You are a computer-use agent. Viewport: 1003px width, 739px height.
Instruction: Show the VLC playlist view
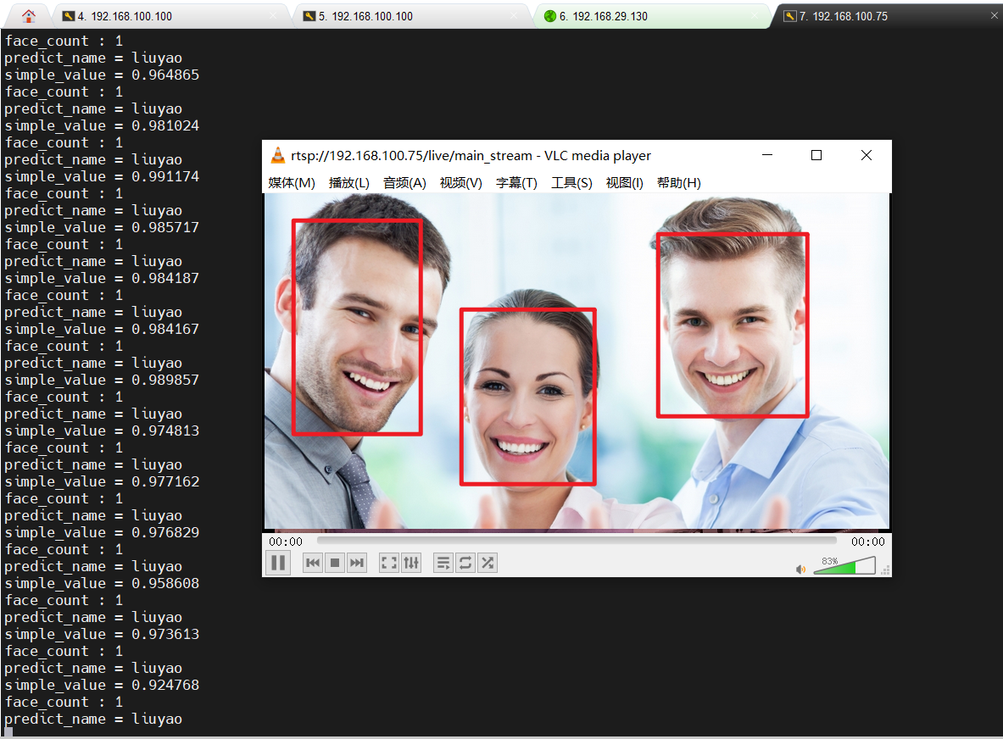pyautogui.click(x=443, y=562)
